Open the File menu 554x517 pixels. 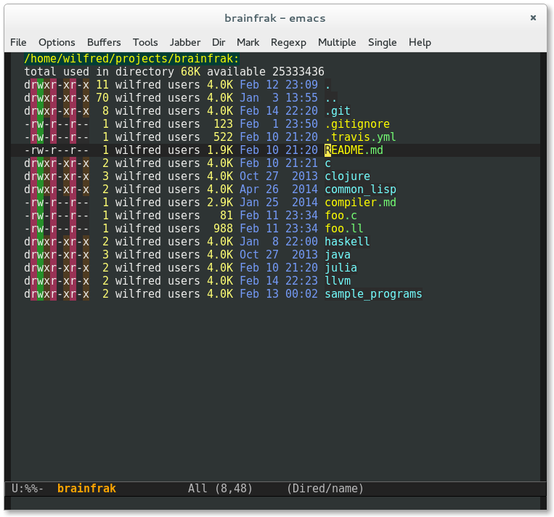18,42
